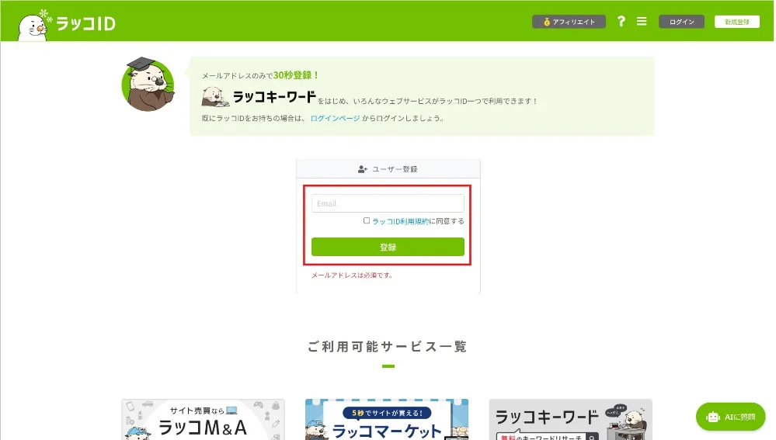Open the help question mark icon
Viewport: 776px width, 440px height.
[x=621, y=21]
